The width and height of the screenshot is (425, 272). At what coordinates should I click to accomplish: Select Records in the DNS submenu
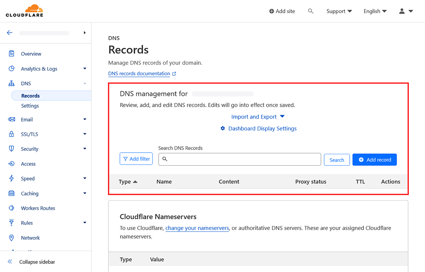coord(51,96)
